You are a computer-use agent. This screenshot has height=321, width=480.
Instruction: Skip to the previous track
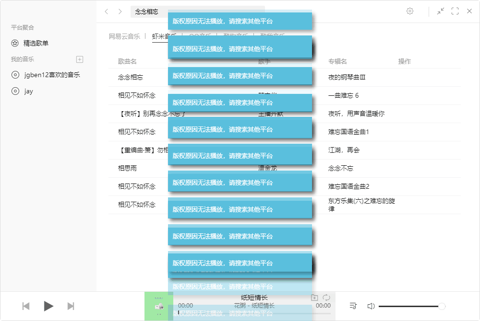pyautogui.click(x=26, y=306)
